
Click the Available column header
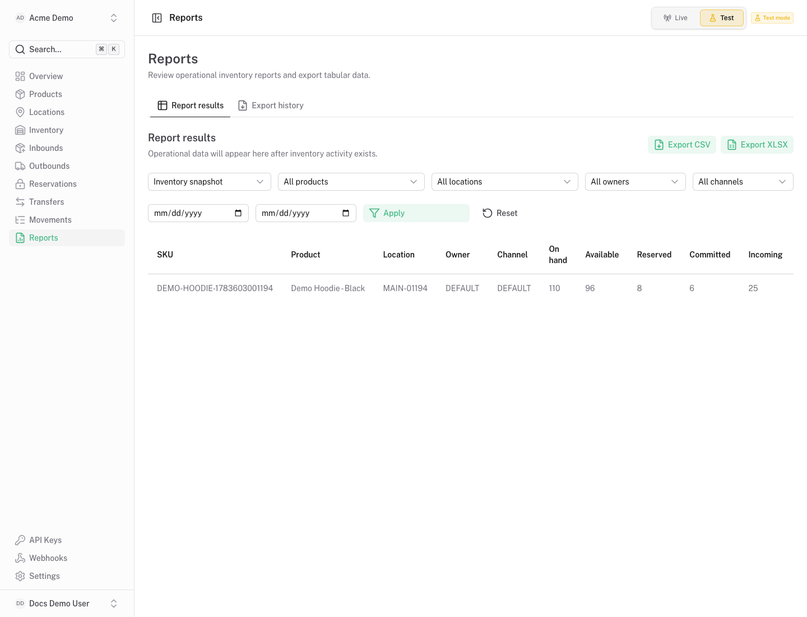point(602,255)
